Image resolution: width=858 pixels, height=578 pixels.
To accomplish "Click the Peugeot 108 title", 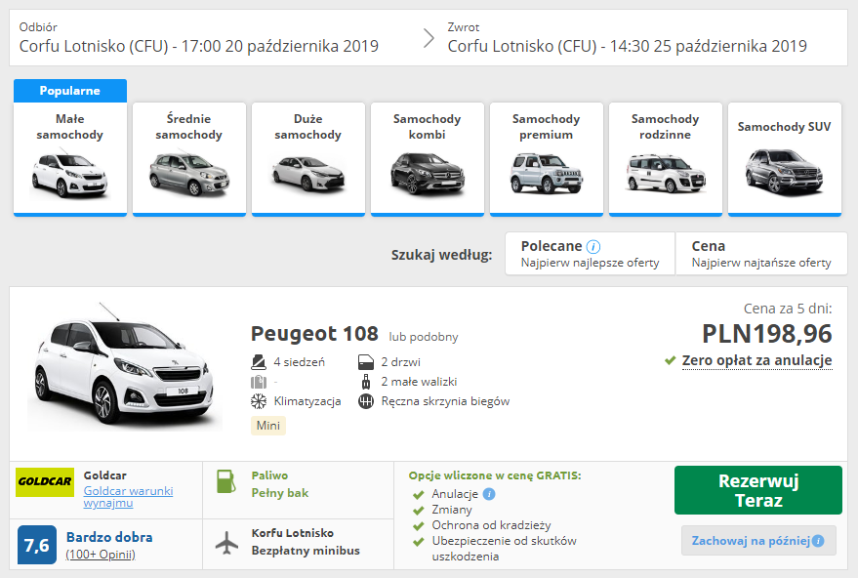I will click(x=314, y=333).
